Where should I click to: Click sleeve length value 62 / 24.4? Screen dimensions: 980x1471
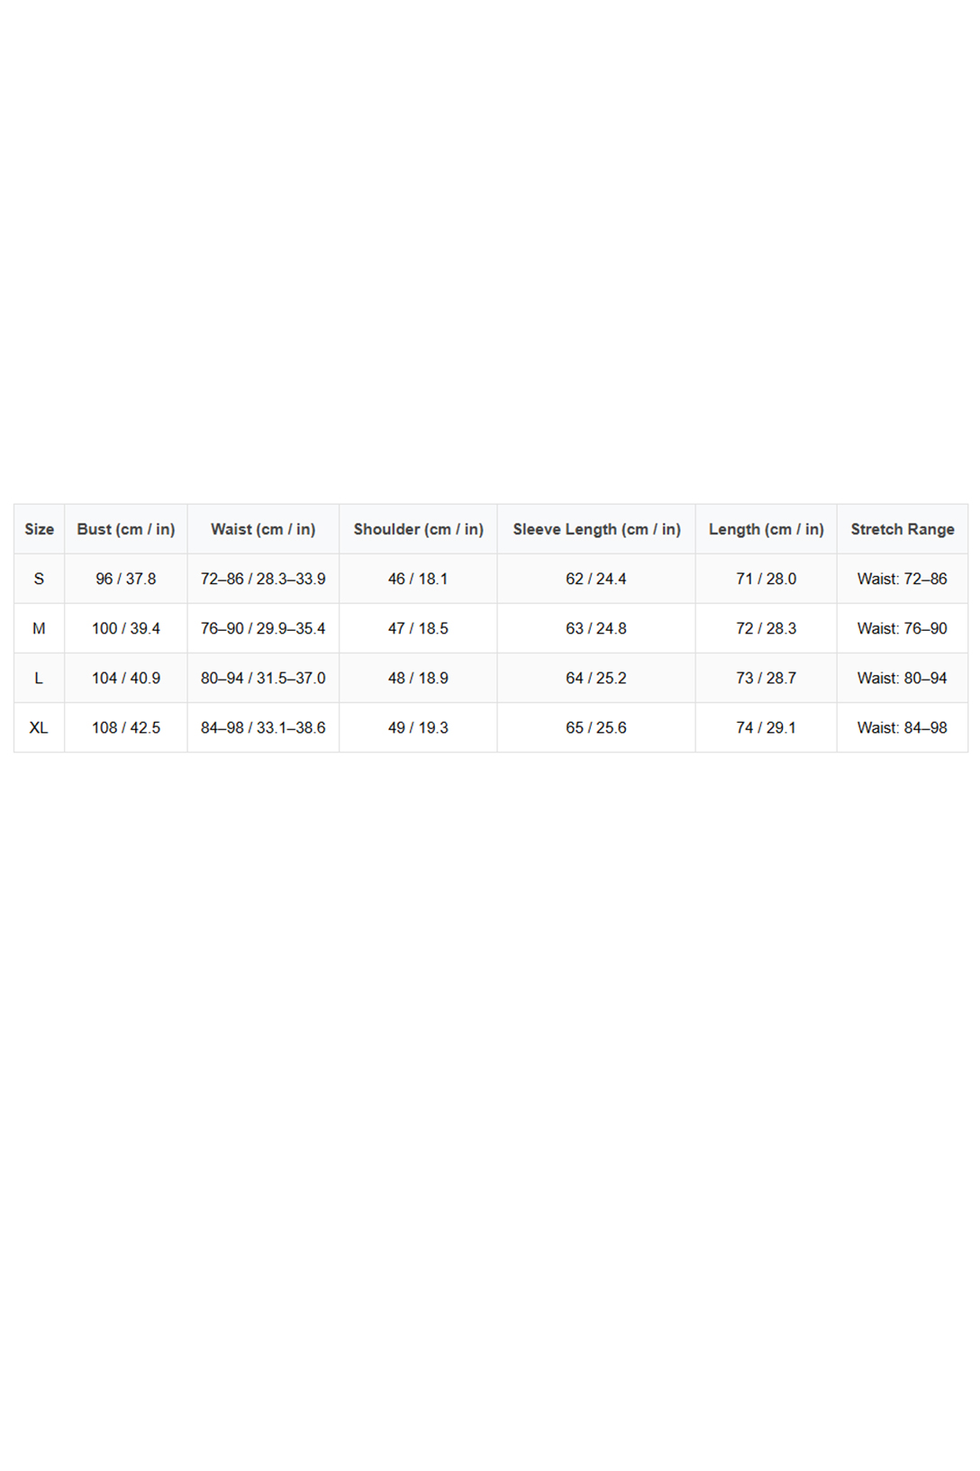pos(596,579)
